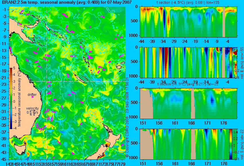
Task: Open the temperature section plot for lon=155
Action: pos(188,22)
